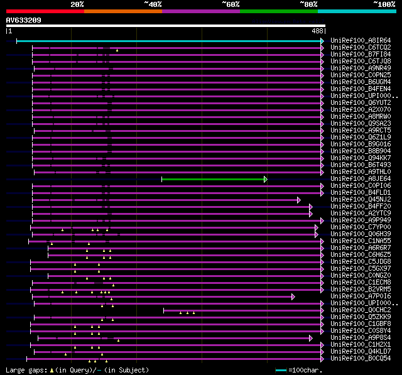
Task: Select the UniRef100_C1H2X1 label
Action: pyautogui.click(x=361, y=345)
